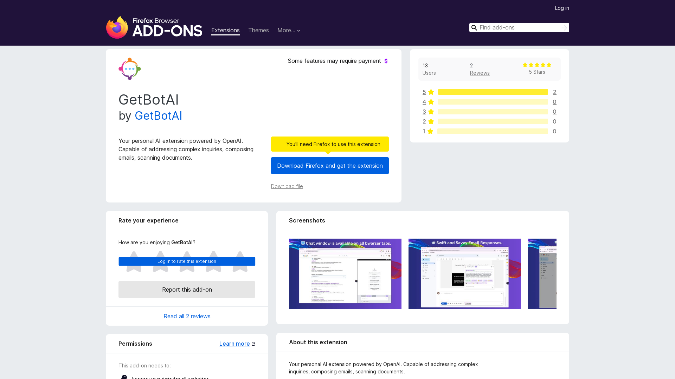Open the Email Responses screenshot thumbnail

[465, 274]
